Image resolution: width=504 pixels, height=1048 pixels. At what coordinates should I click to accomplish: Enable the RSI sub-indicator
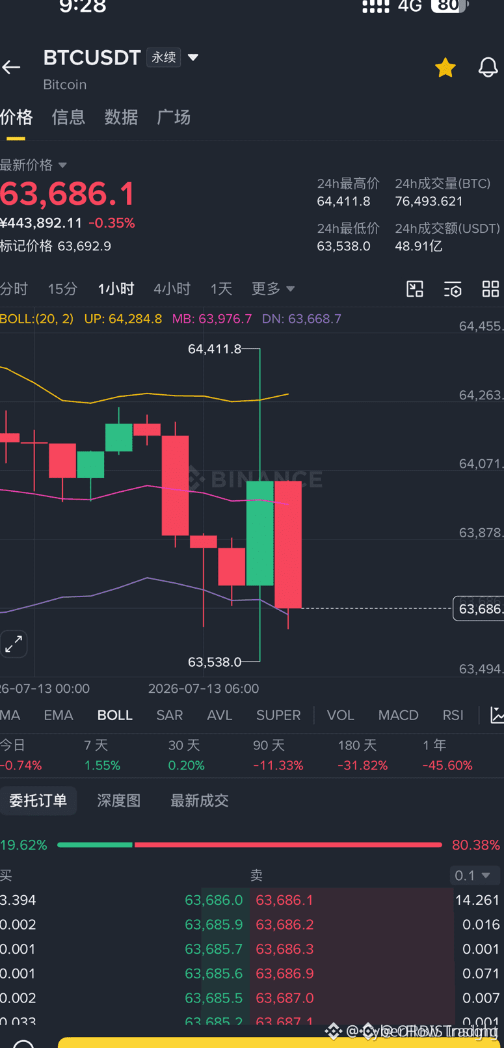tap(453, 715)
